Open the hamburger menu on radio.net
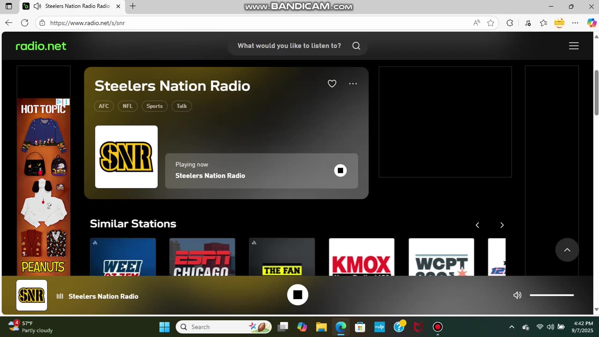Viewport: 599px width, 337px height. 574,46
